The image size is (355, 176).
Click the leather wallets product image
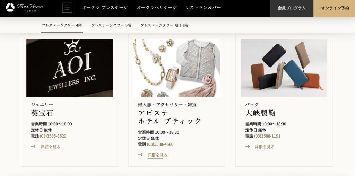pyautogui.click(x=284, y=68)
